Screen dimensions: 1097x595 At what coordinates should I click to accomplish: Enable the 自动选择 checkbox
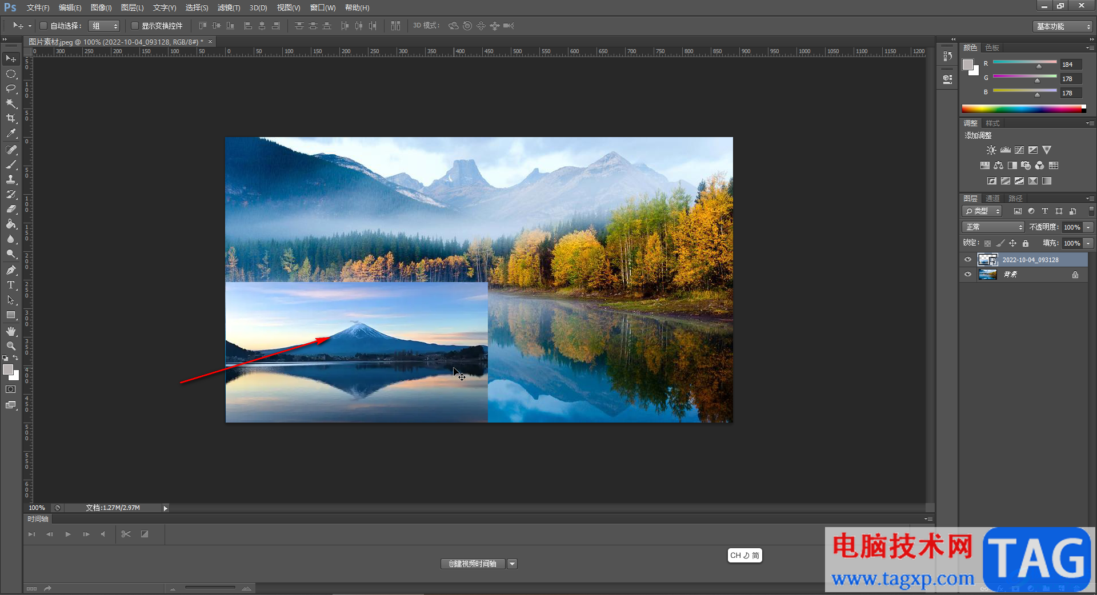click(x=43, y=26)
